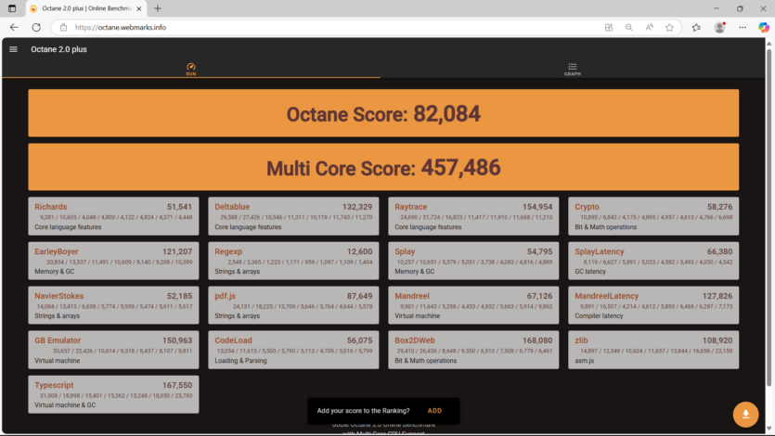Select the Octane 2.0 plus browser tab
The image size is (775, 436).
pos(85,8)
